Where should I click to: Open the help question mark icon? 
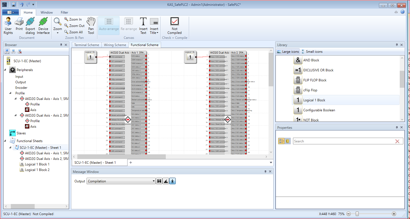coord(403,12)
